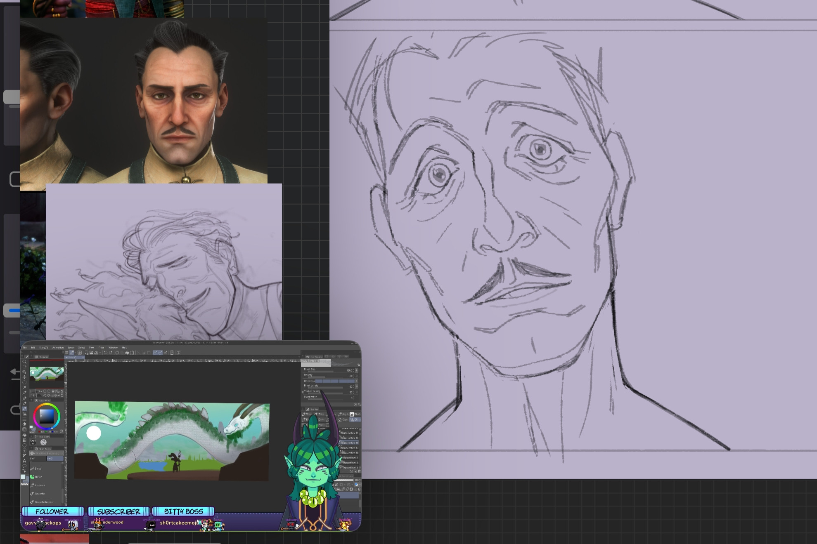Click the foreground main color swatch
The image size is (817, 544).
[x=23, y=477]
